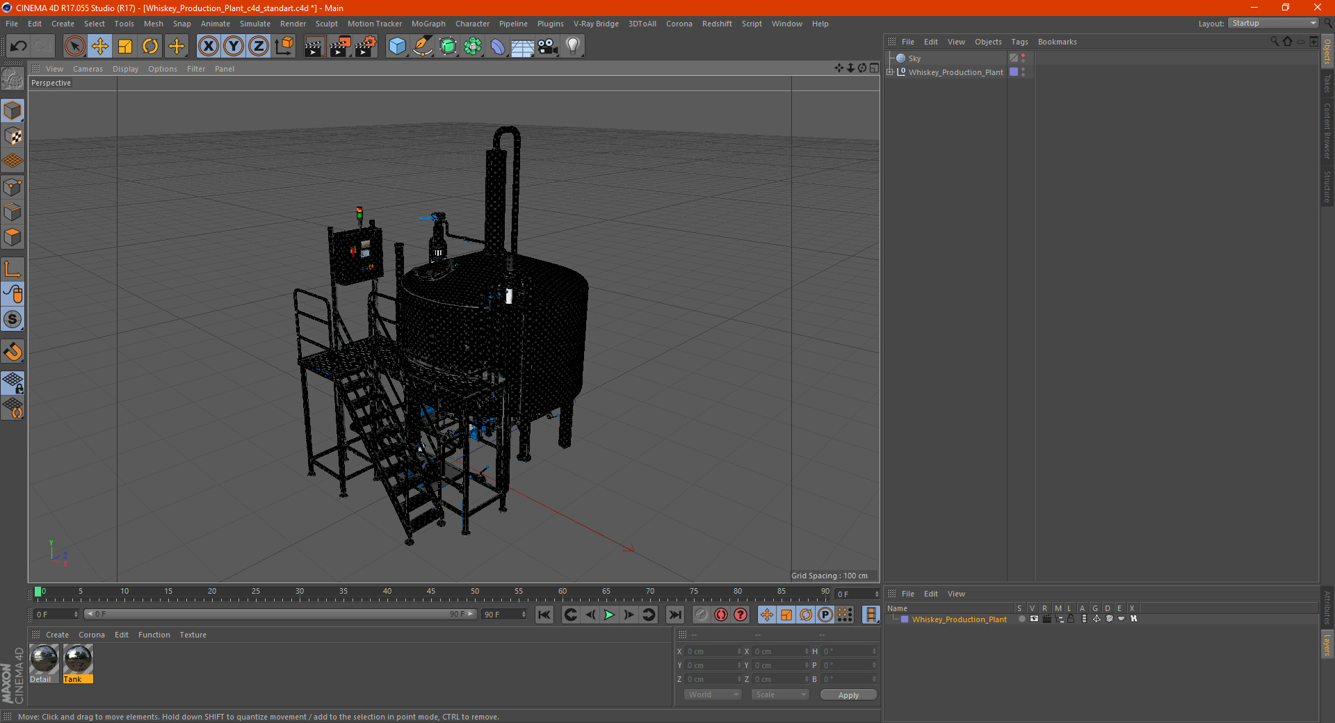
Task: Toggle Whiskey_Production_Plant layer view visibility
Action: click(1034, 619)
